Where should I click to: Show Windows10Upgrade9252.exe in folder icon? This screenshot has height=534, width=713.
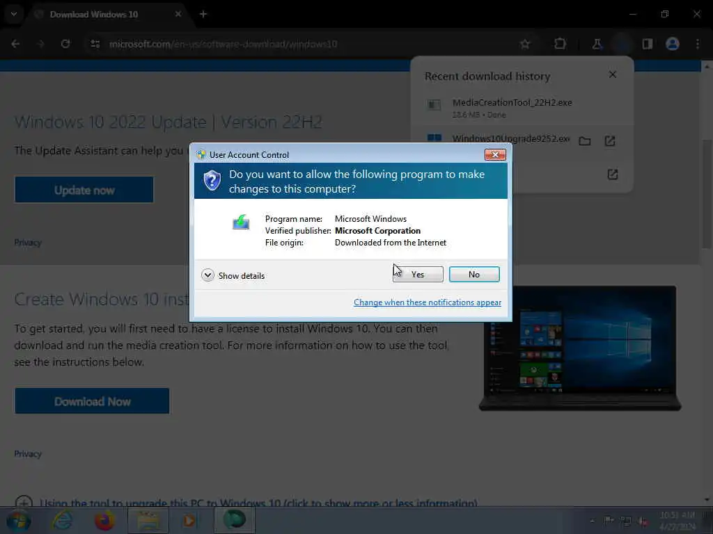point(585,141)
